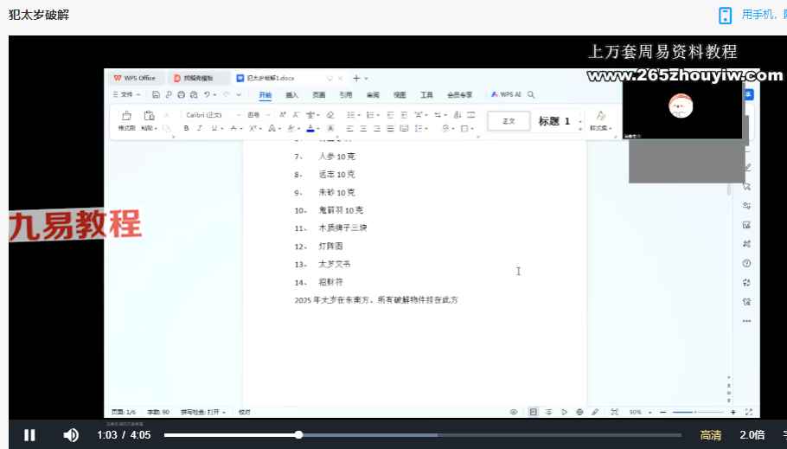The height and width of the screenshot is (449, 787).
Task: Switch to outline view icon
Action: point(548,412)
